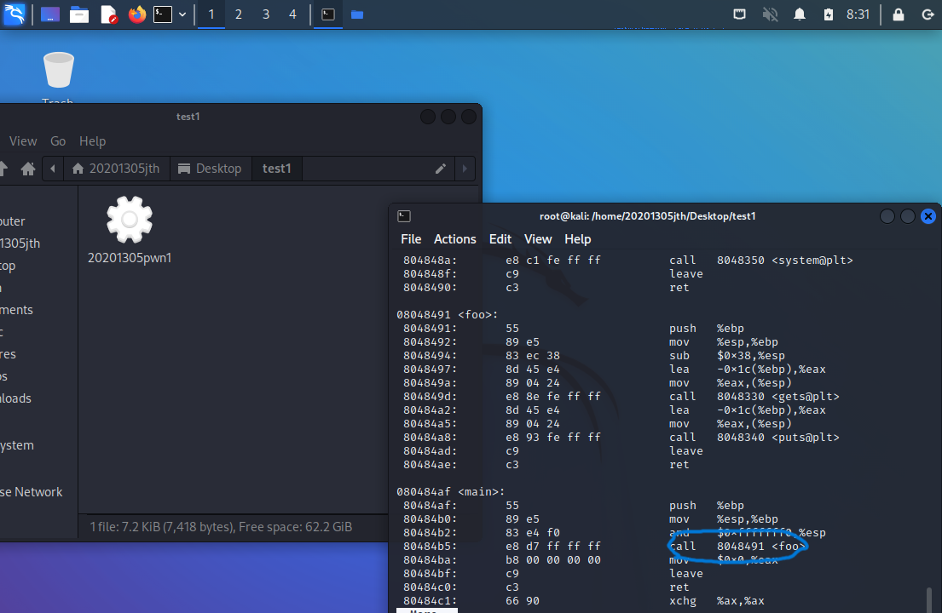Open the terminal emulator launcher
The height and width of the screenshot is (613, 942).
(x=163, y=14)
